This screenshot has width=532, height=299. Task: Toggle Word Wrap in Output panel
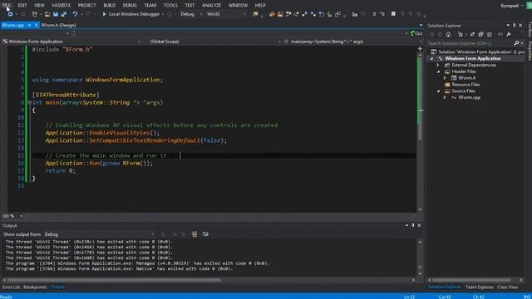point(205,234)
